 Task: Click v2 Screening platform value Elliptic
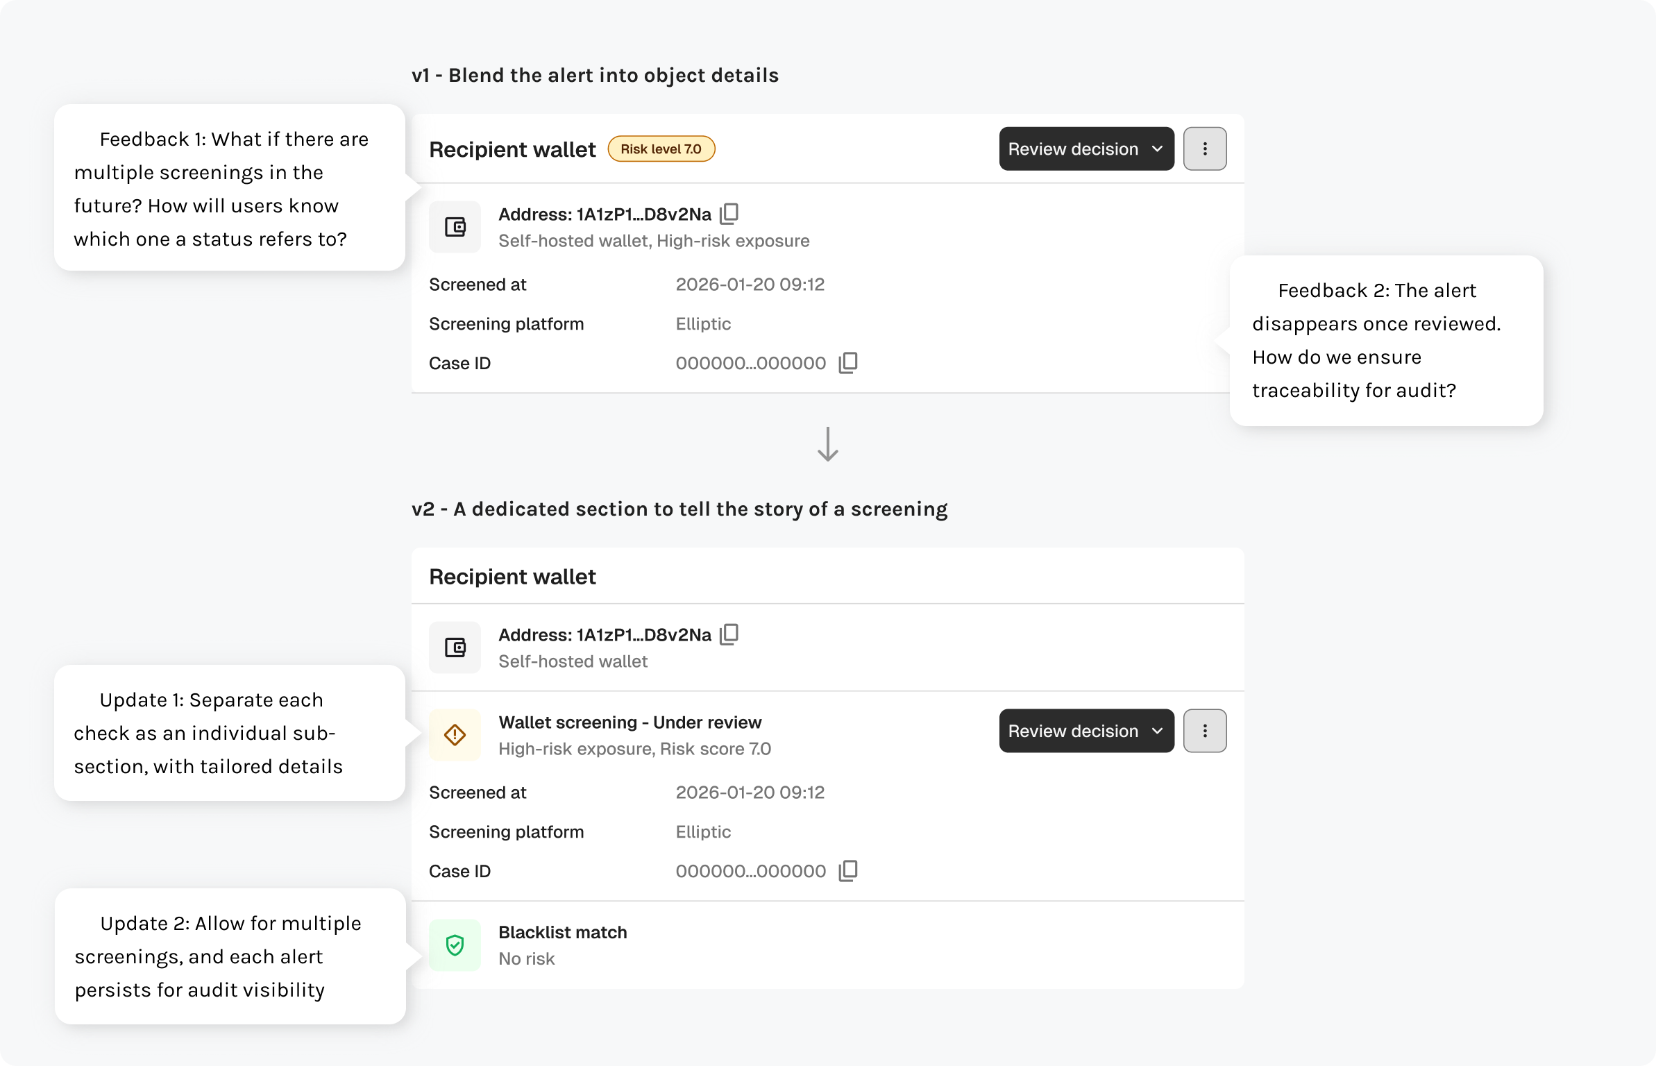703,832
